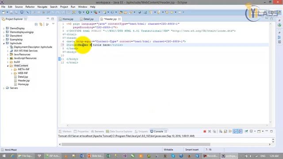Expand the DemoDisplay project node
This screenshot has width=283, height=159.
4,28
